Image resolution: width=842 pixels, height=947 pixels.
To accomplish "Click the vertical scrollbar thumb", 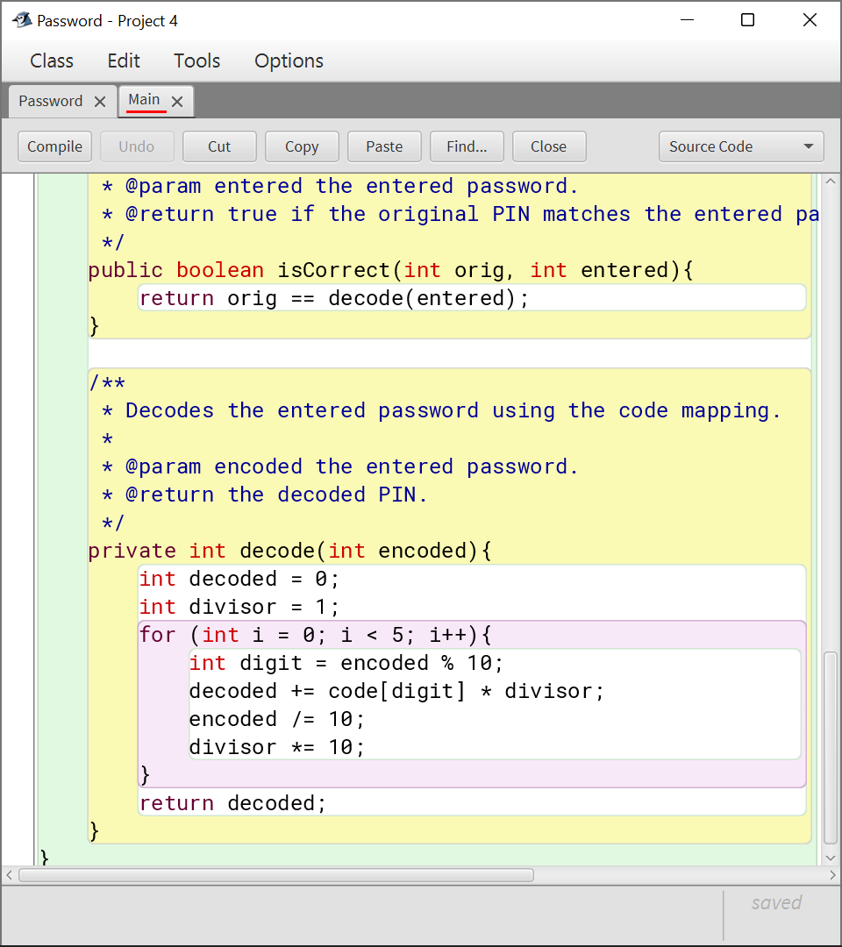I will (831, 748).
